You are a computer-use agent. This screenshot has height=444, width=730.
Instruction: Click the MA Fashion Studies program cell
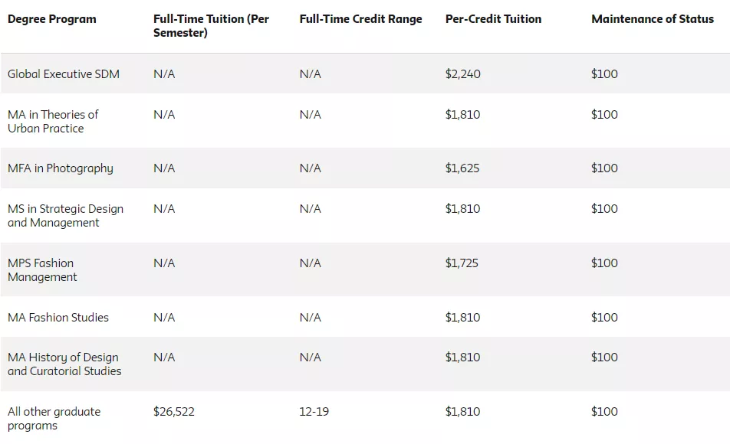point(58,317)
